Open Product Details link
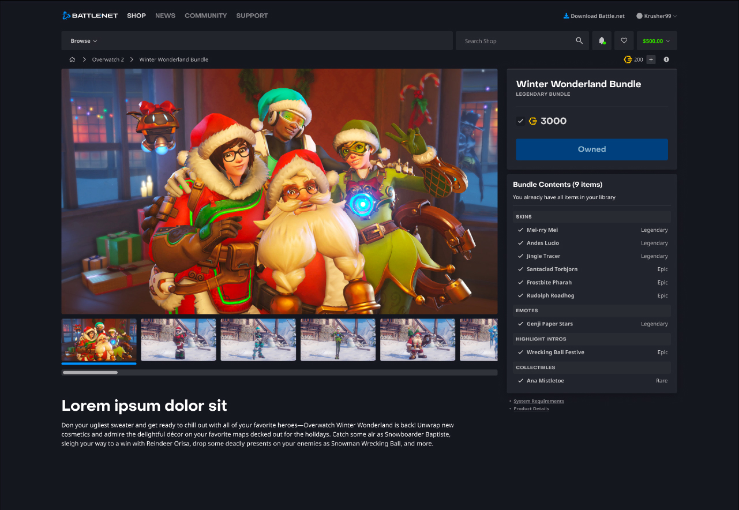Screen dimensions: 739x510 point(531,408)
